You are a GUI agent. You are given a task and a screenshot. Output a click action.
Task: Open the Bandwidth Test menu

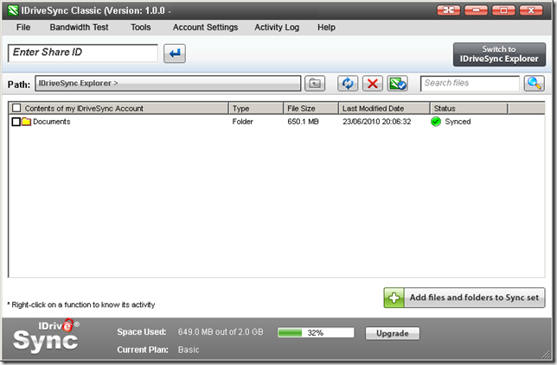click(79, 28)
